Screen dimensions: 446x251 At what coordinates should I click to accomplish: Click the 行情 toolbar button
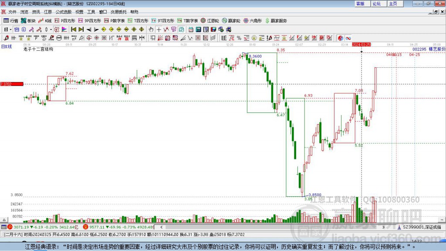[11, 21]
